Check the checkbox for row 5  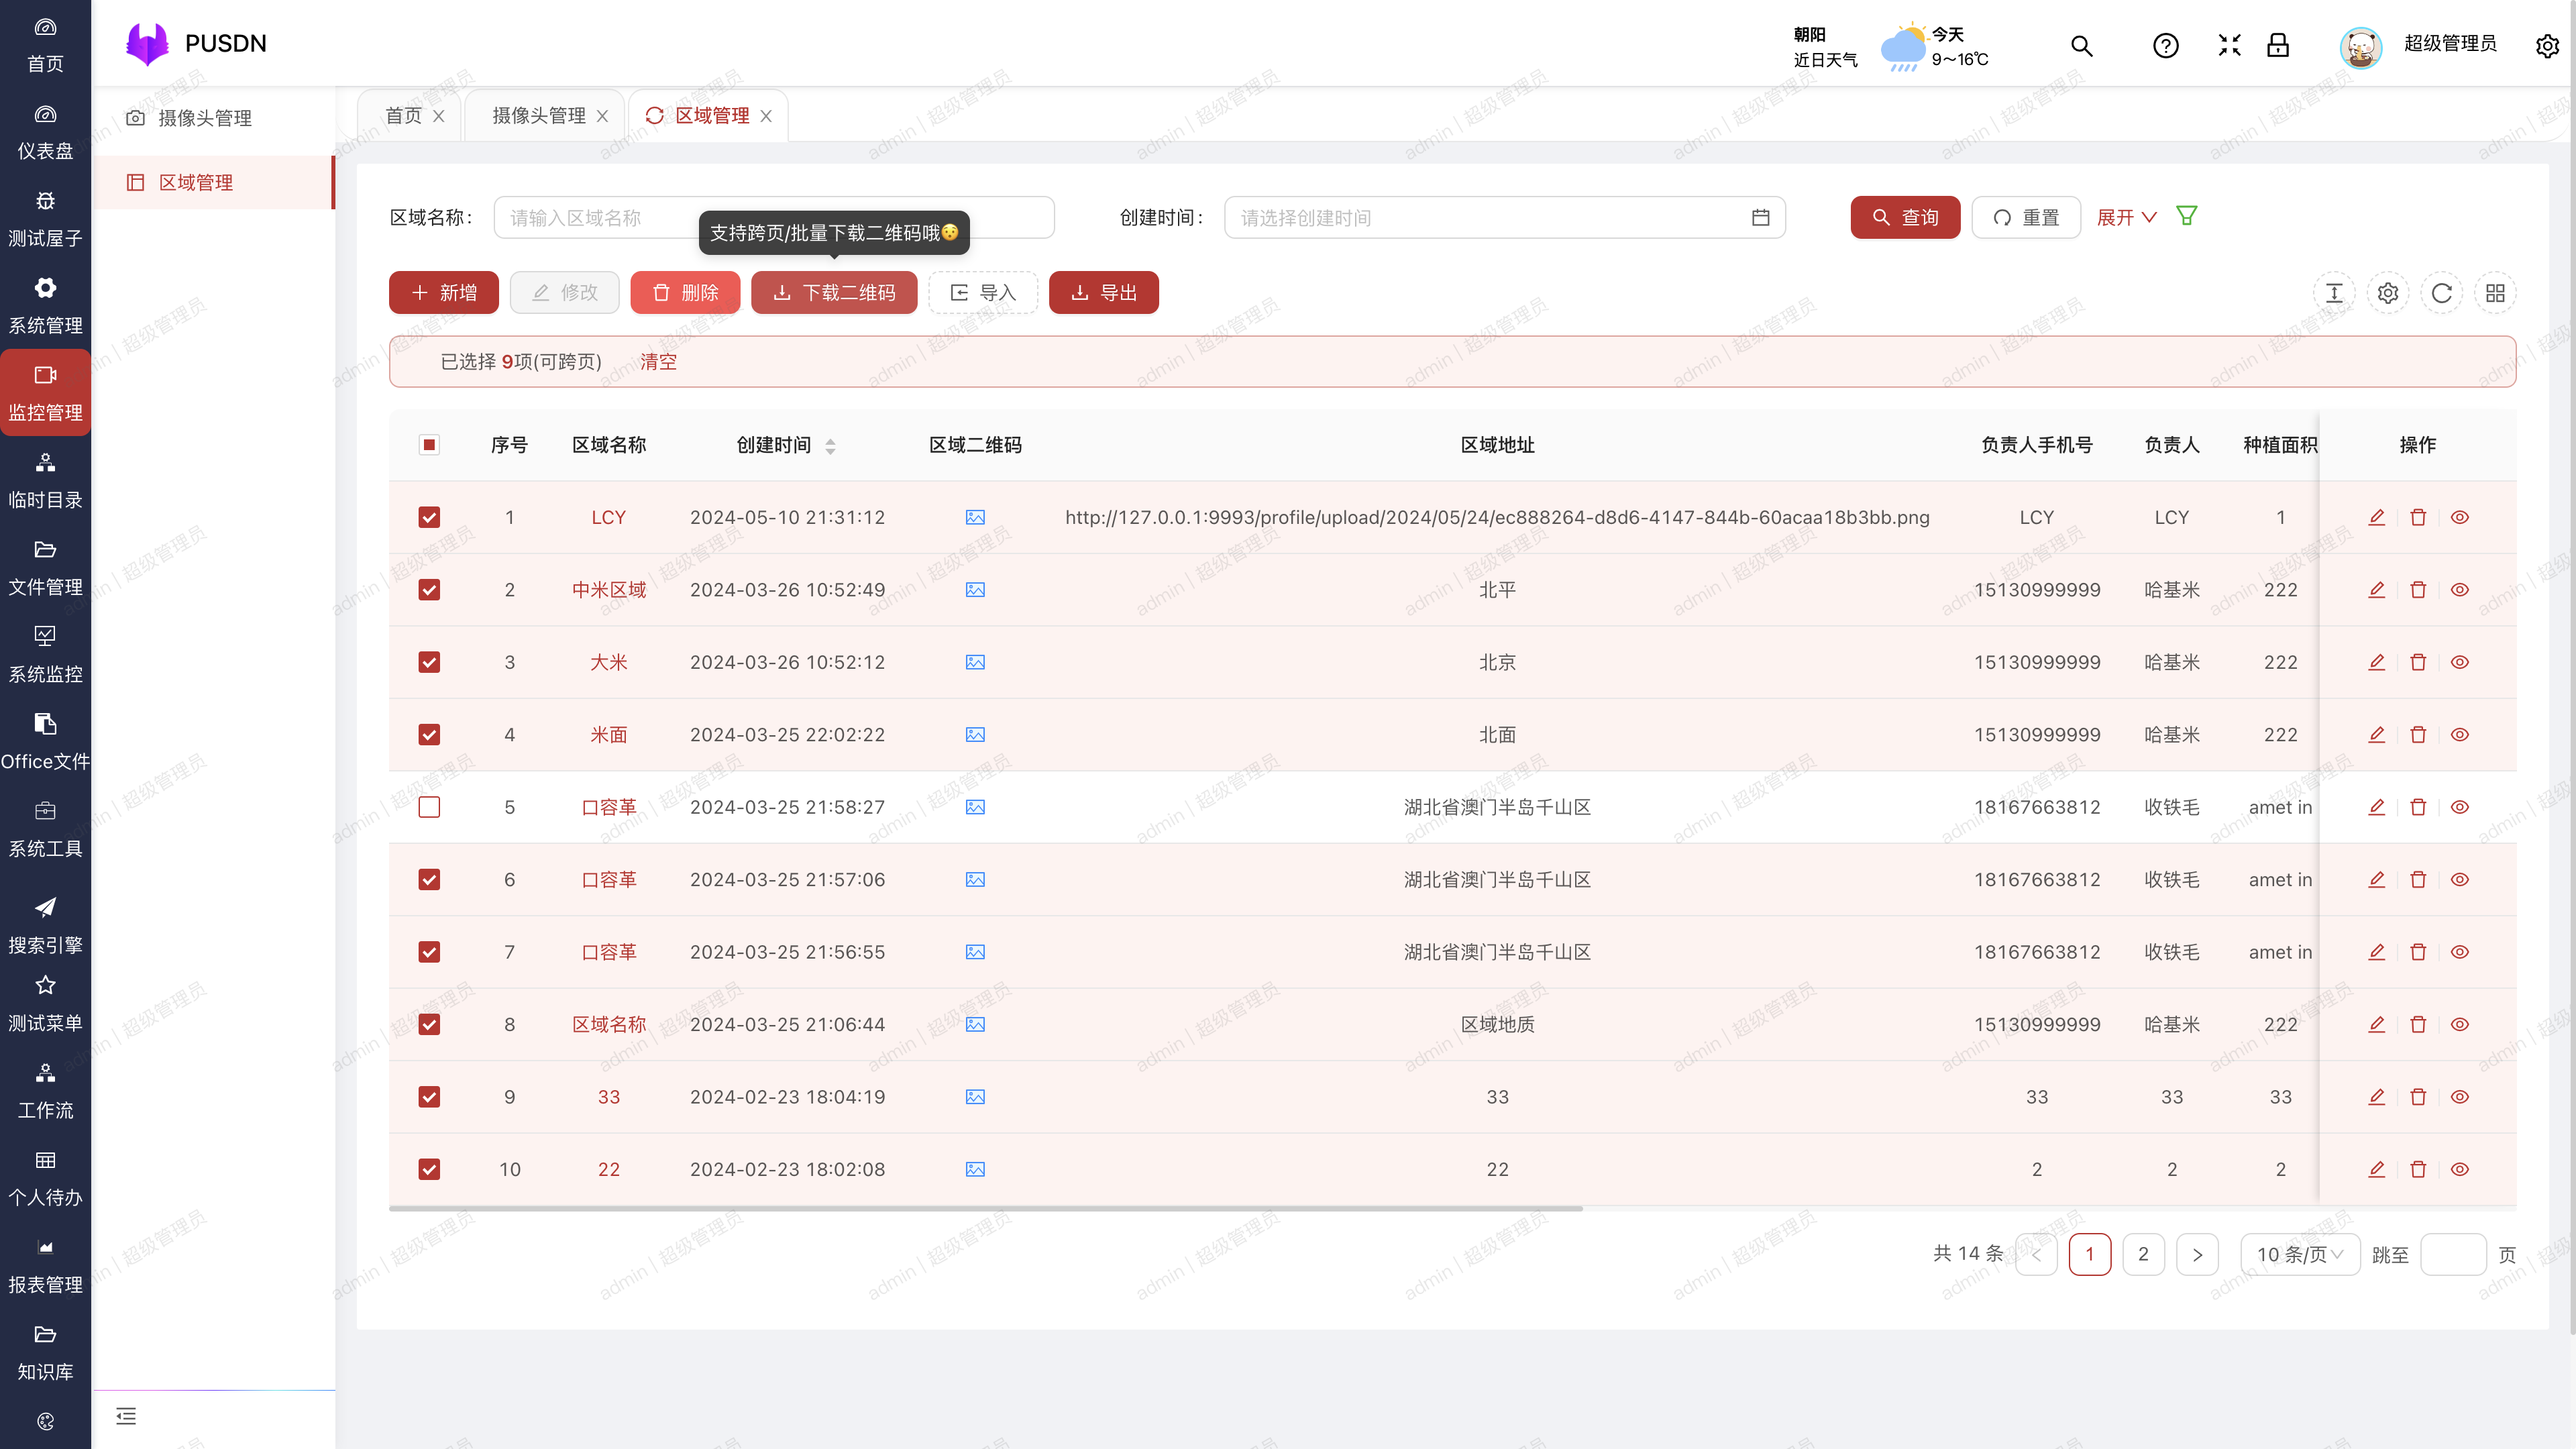pyautogui.click(x=429, y=807)
